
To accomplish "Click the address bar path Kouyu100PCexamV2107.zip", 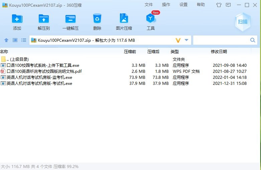I will (64, 40).
